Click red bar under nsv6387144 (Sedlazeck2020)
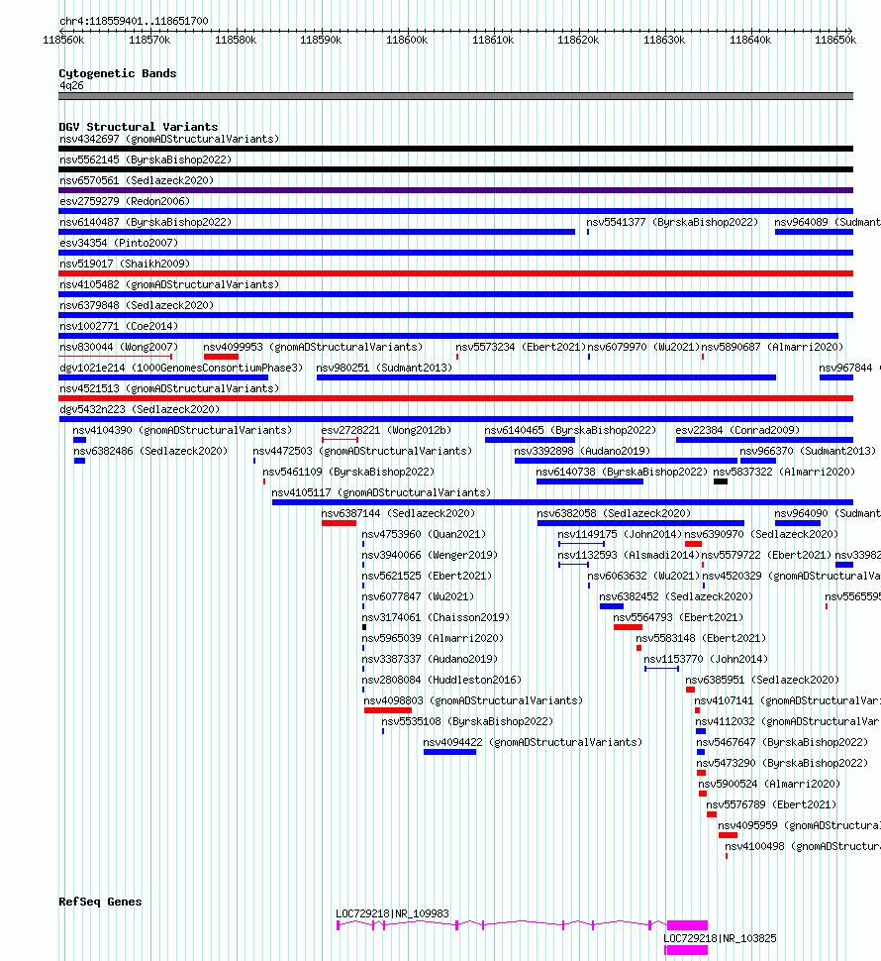The image size is (881, 961). (x=340, y=523)
